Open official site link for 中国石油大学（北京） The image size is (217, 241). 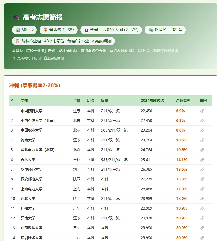[202, 120]
